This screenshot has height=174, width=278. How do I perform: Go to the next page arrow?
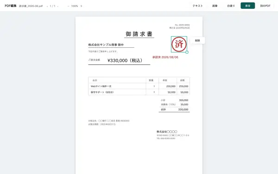coord(57,6)
